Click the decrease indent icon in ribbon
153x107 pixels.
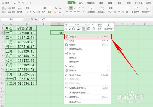pos(79,8)
